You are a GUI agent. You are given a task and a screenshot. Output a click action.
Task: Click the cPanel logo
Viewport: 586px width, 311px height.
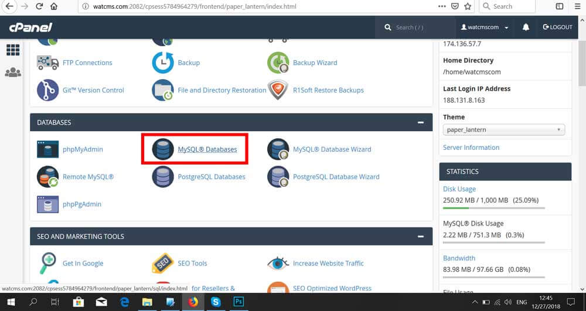[x=30, y=28]
